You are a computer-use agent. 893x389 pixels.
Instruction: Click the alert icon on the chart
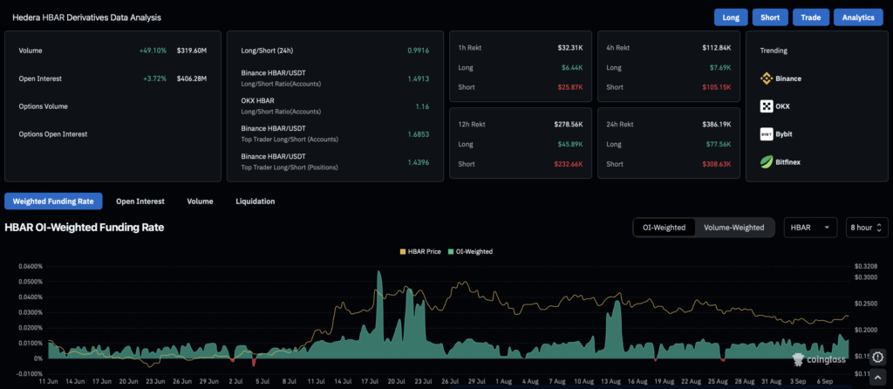coord(877,357)
